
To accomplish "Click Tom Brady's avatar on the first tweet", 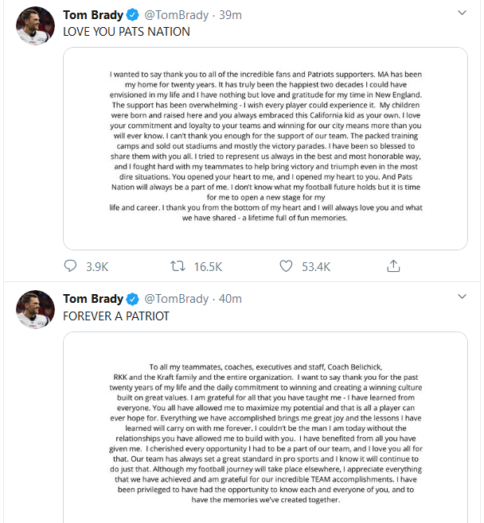I will pos(36,28).
